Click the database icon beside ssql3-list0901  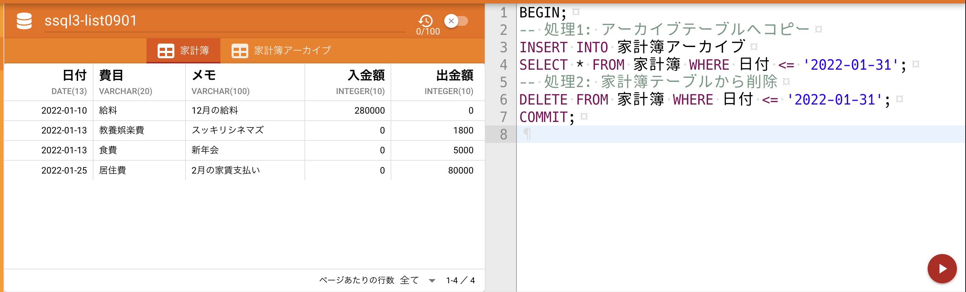point(24,21)
